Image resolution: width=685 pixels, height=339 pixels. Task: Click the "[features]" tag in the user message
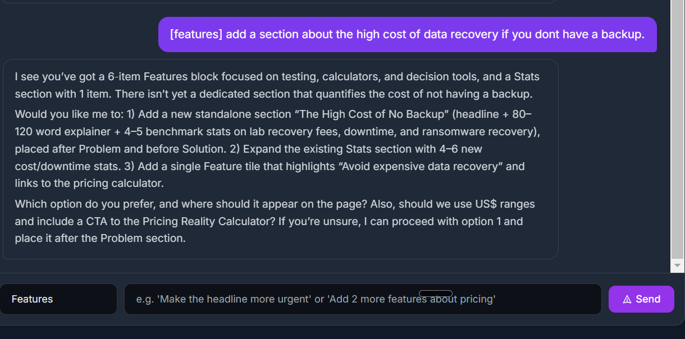tap(196, 34)
